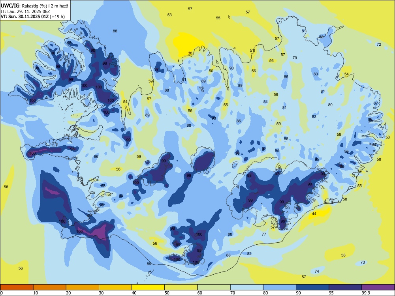Click the light orange 20–30 legend swatch
Image resolution: width=395 pixels, height=296 pixels.
(x=83, y=287)
